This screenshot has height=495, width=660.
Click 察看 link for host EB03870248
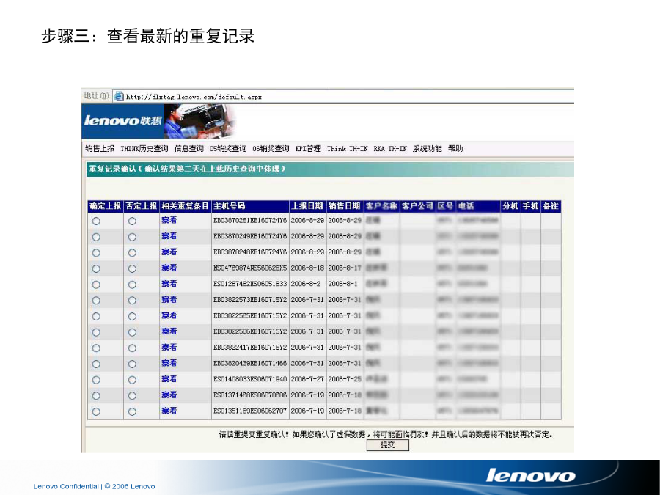point(169,252)
